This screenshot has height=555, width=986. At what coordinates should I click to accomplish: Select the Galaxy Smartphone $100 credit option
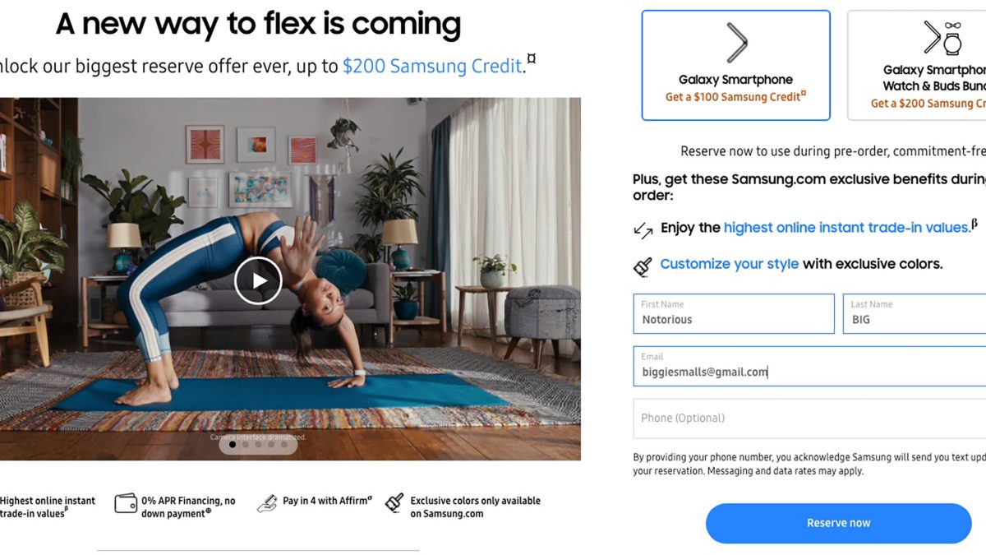point(736,65)
